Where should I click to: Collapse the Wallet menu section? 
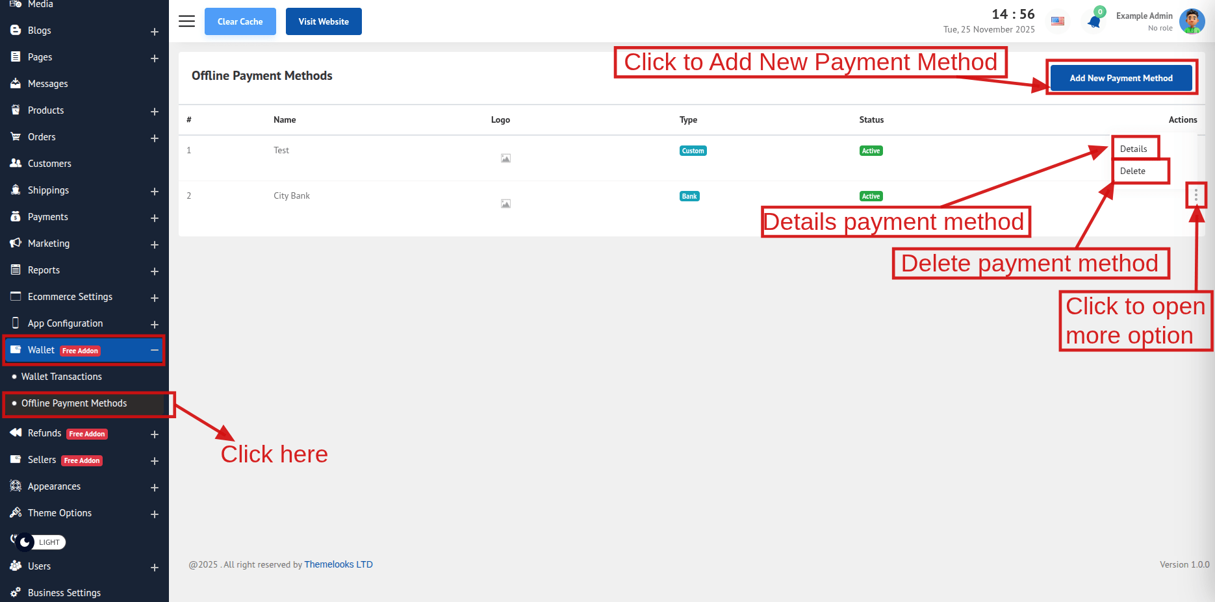(155, 350)
